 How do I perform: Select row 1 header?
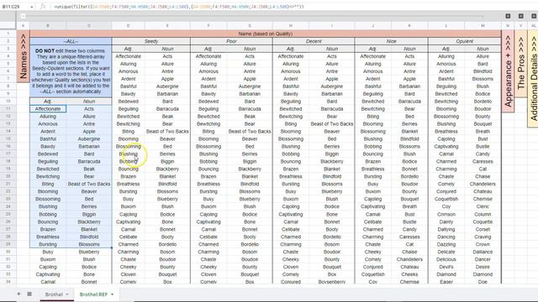click(8, 34)
